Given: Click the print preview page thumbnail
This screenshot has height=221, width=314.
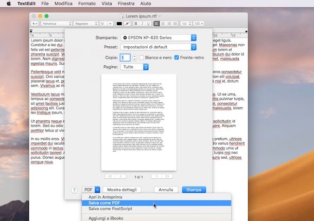Looking at the screenshot, I should click(139, 122).
